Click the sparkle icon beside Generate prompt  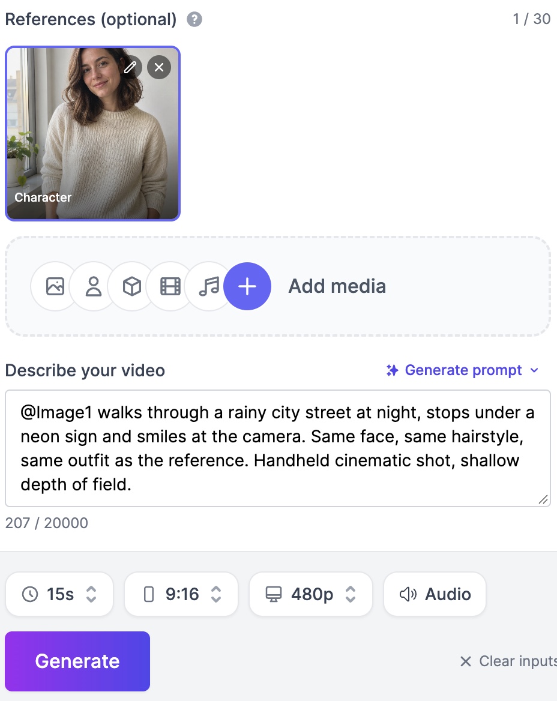pos(392,370)
